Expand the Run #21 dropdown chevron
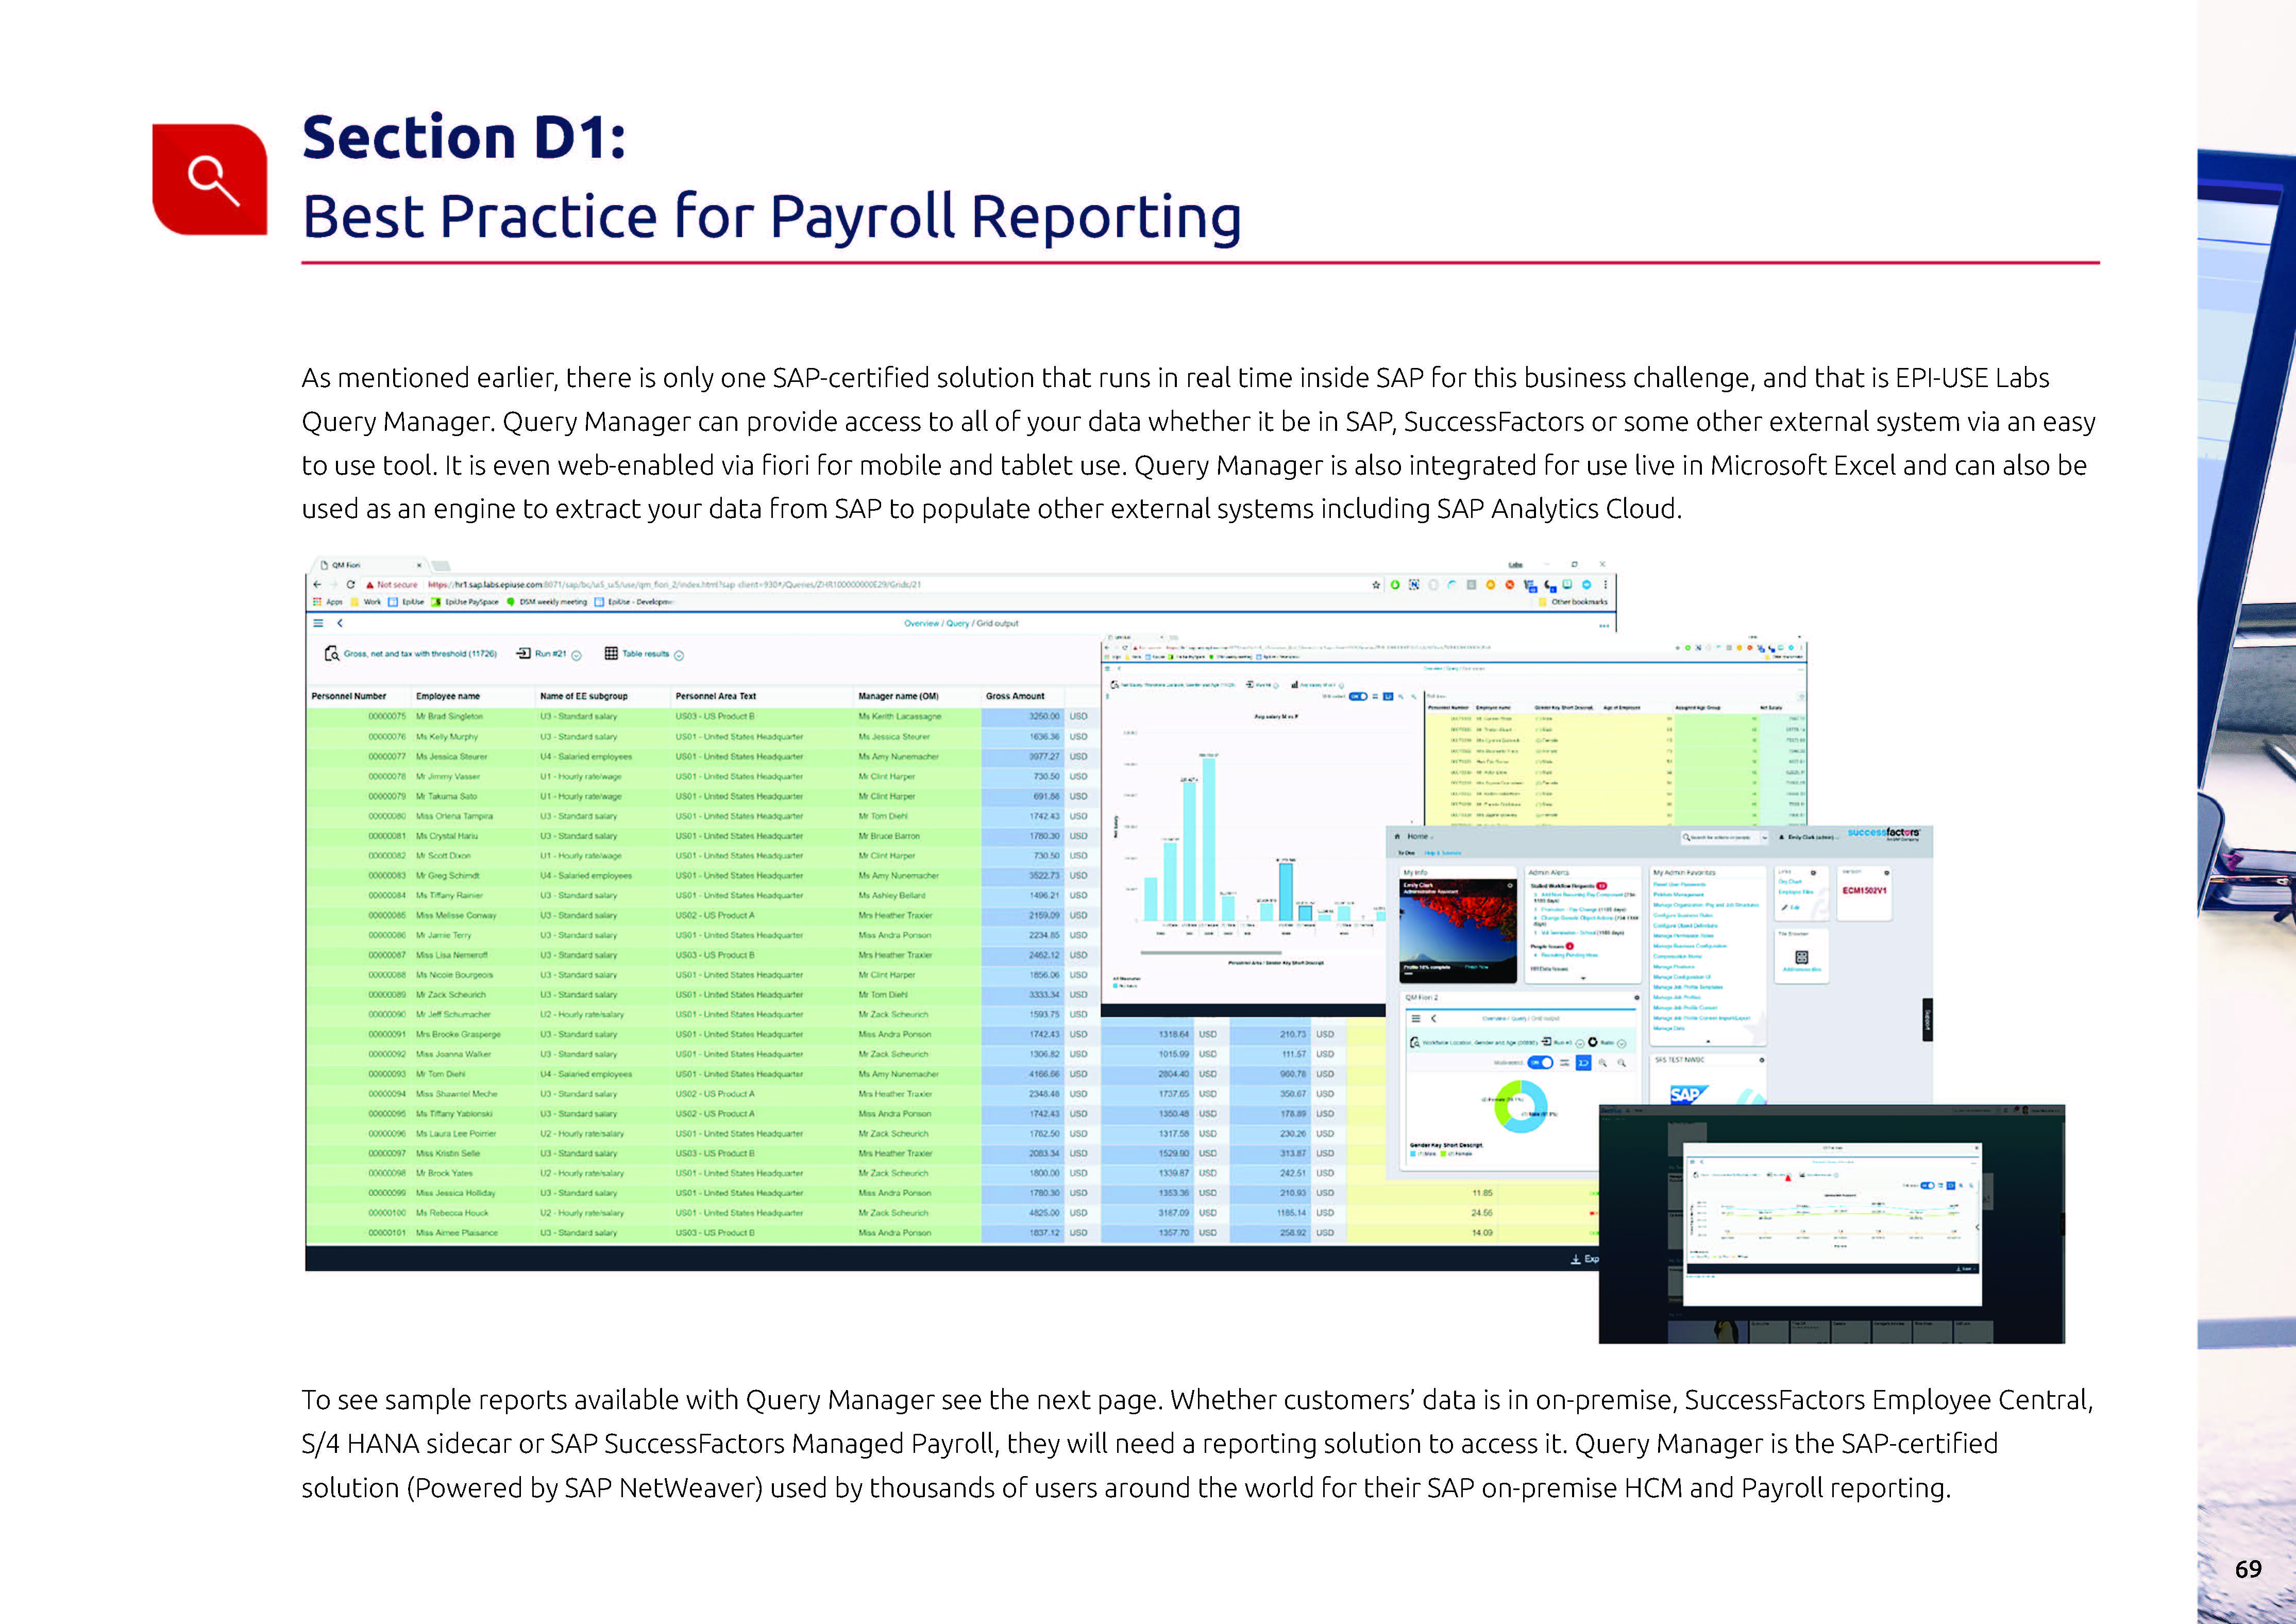Screen dimensions: 2296x1624 click(576, 656)
